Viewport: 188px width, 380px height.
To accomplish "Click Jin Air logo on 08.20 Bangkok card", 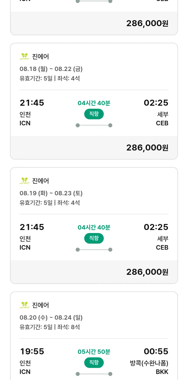I will (25, 305).
